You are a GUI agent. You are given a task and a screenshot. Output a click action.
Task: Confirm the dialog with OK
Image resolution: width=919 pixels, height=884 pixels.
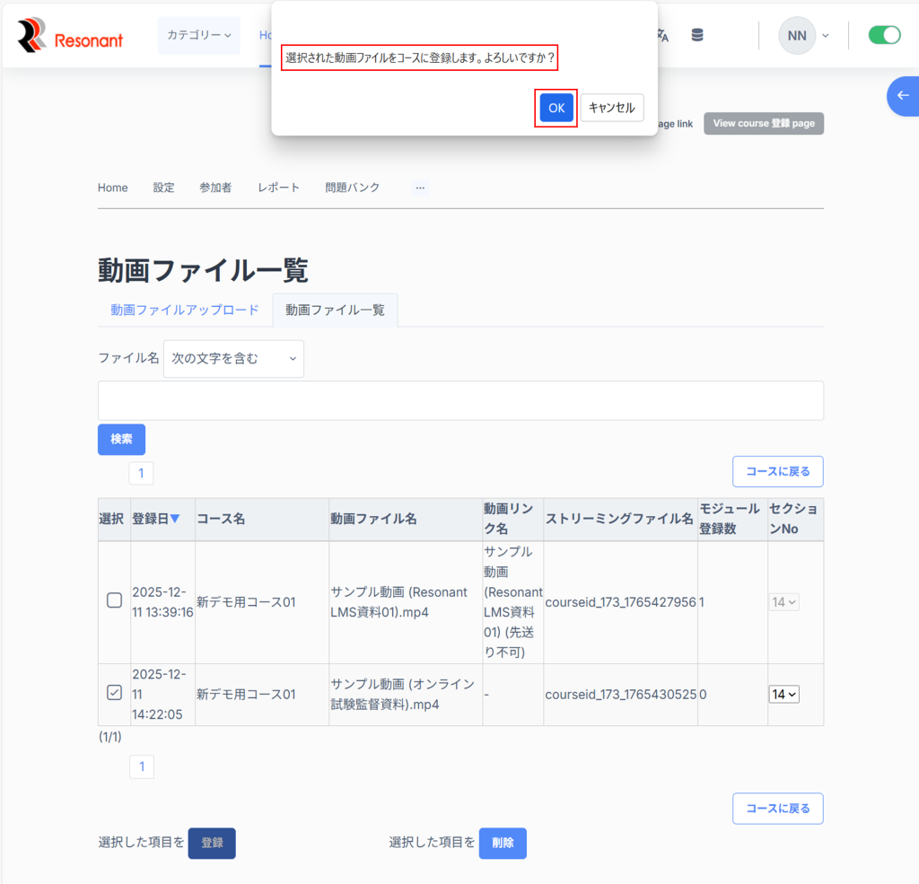556,108
